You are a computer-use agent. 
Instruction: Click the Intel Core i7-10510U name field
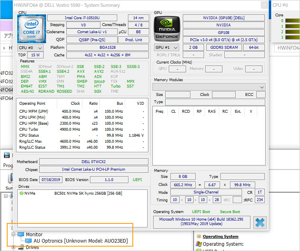(82, 18)
